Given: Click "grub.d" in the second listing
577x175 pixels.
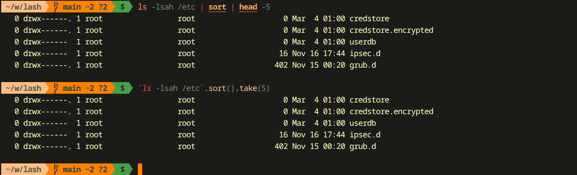Looking at the screenshot, I should 363,146.
